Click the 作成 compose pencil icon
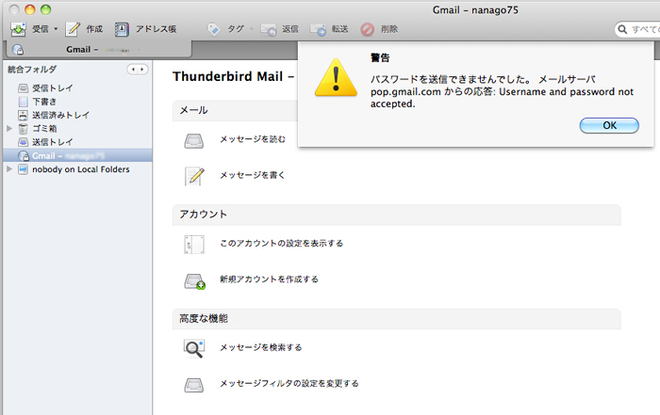The height and width of the screenshot is (415, 660). click(73, 29)
